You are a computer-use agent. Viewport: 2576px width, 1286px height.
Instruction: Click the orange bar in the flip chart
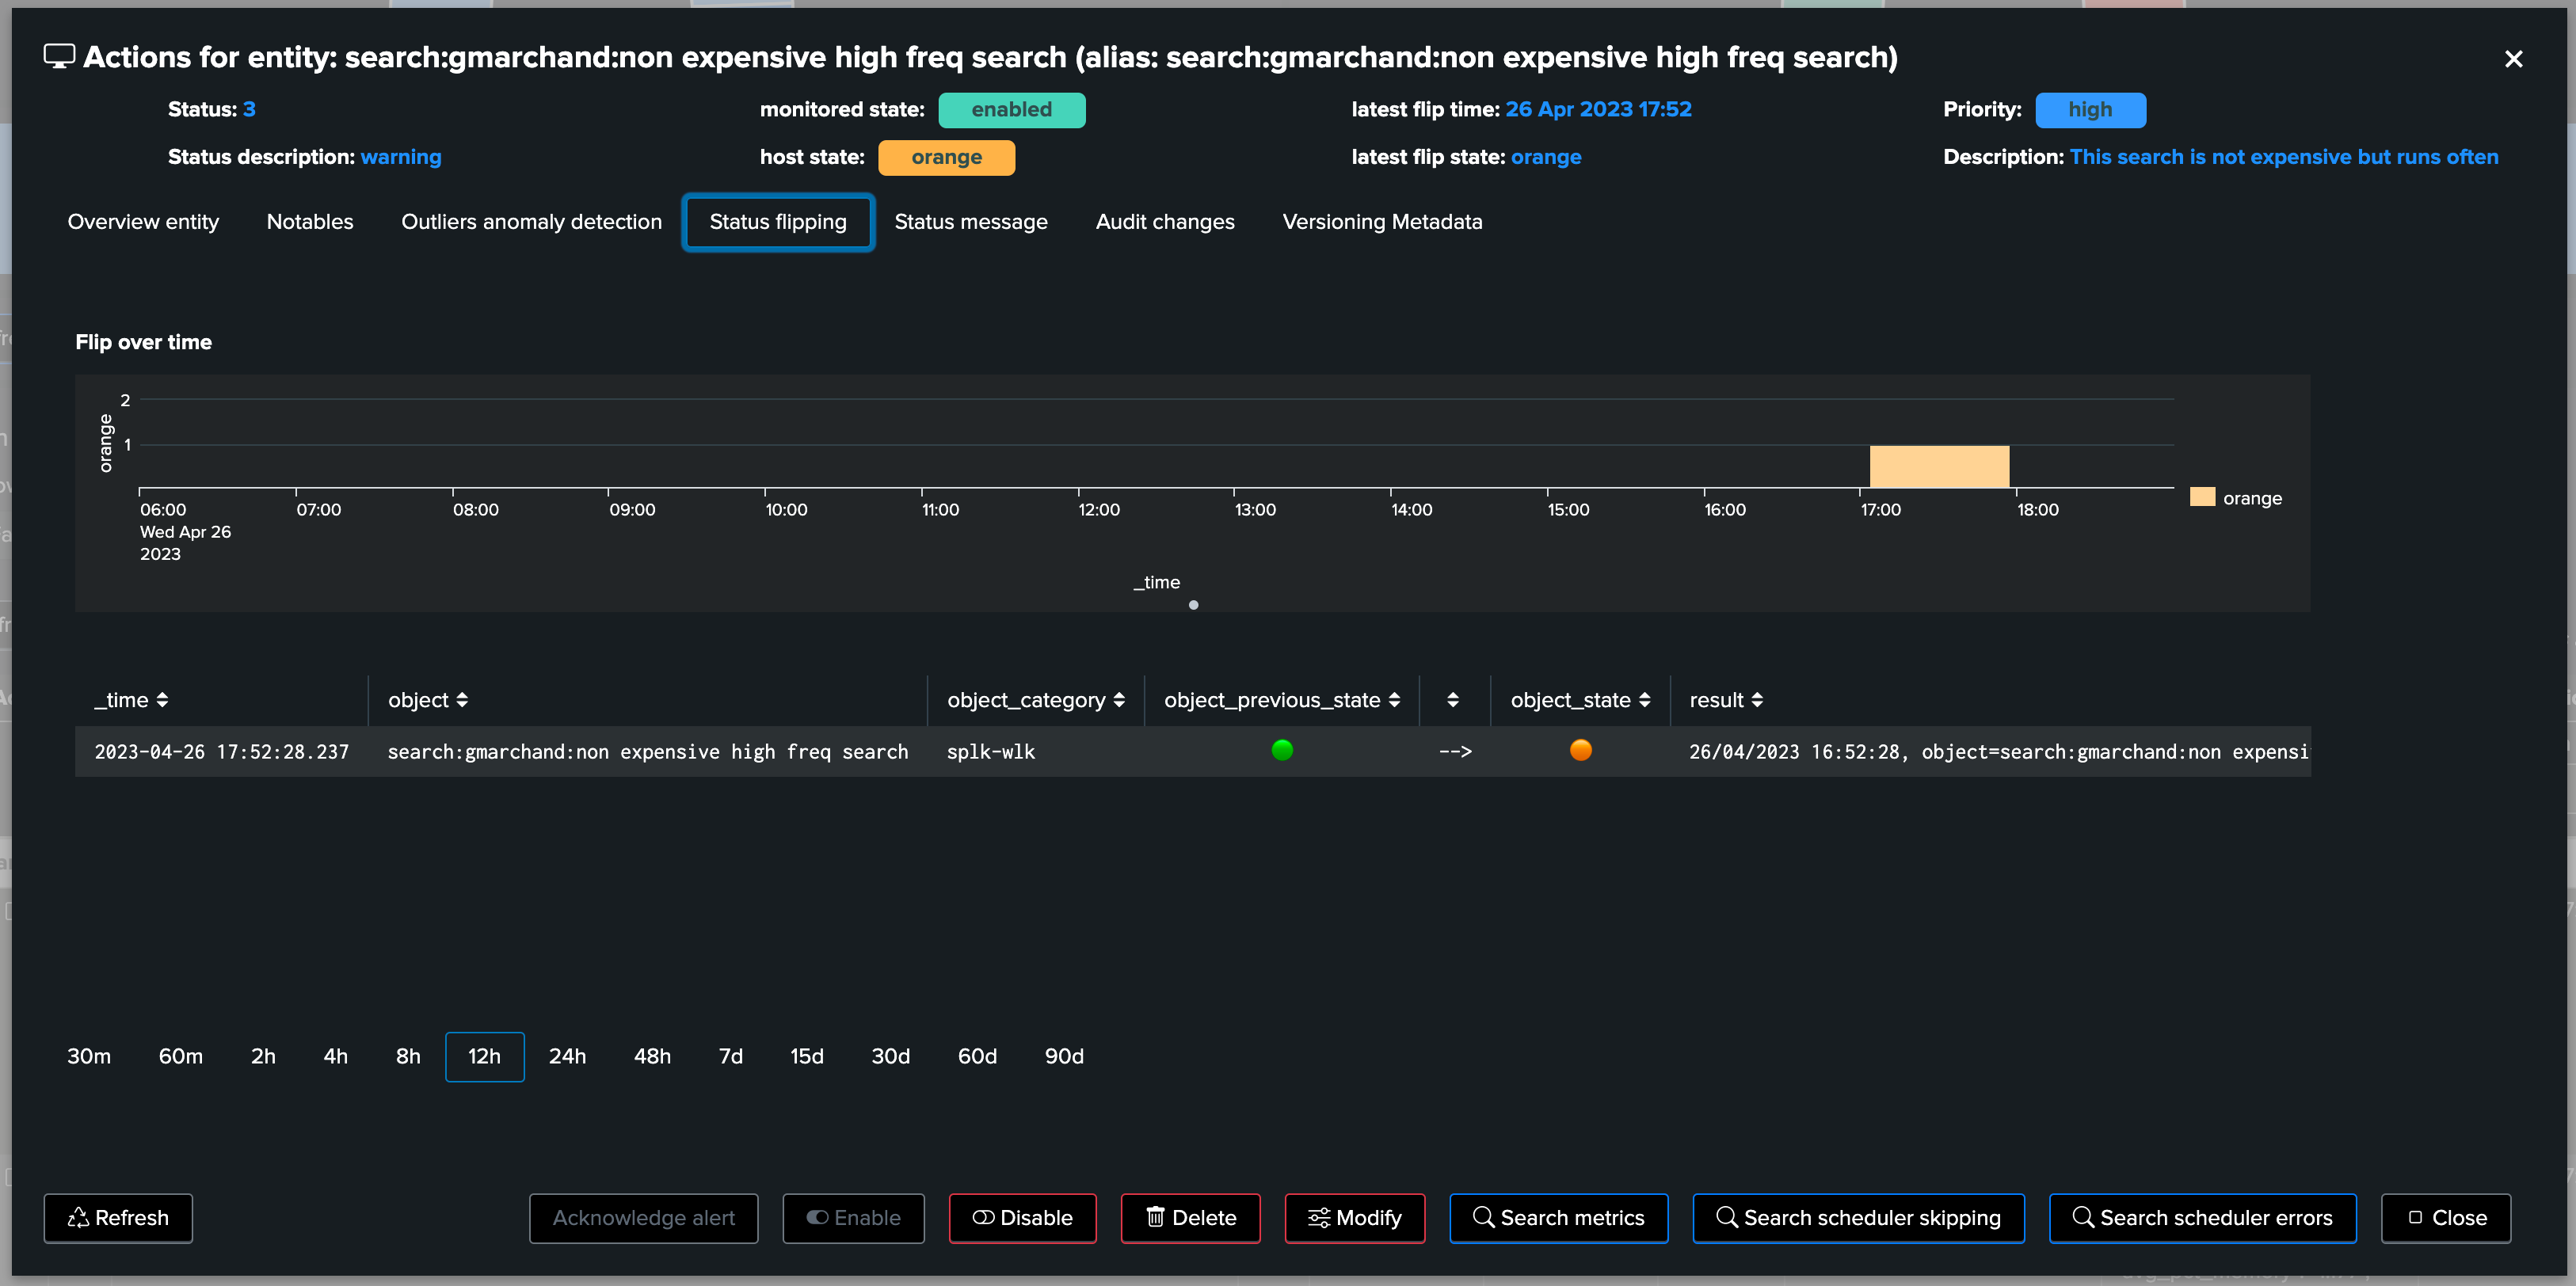pyautogui.click(x=1939, y=467)
